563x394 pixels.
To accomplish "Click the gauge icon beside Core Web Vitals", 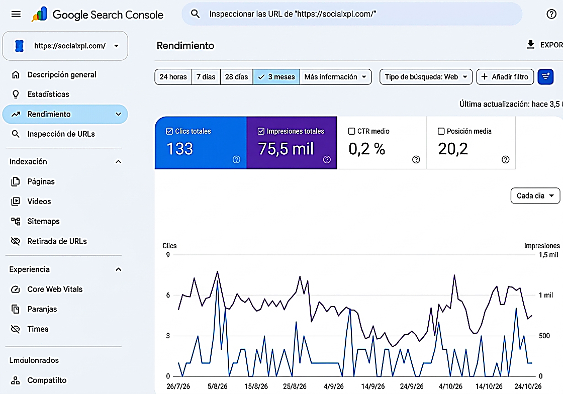I will [x=16, y=289].
